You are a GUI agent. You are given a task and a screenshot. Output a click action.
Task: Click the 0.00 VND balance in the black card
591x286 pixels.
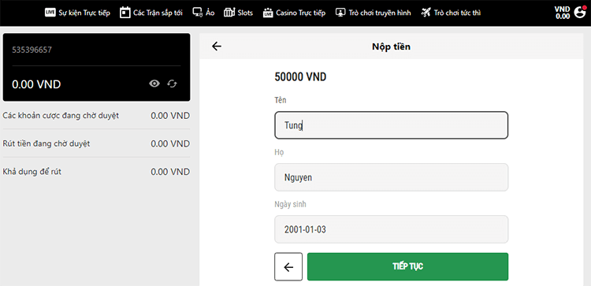point(36,84)
